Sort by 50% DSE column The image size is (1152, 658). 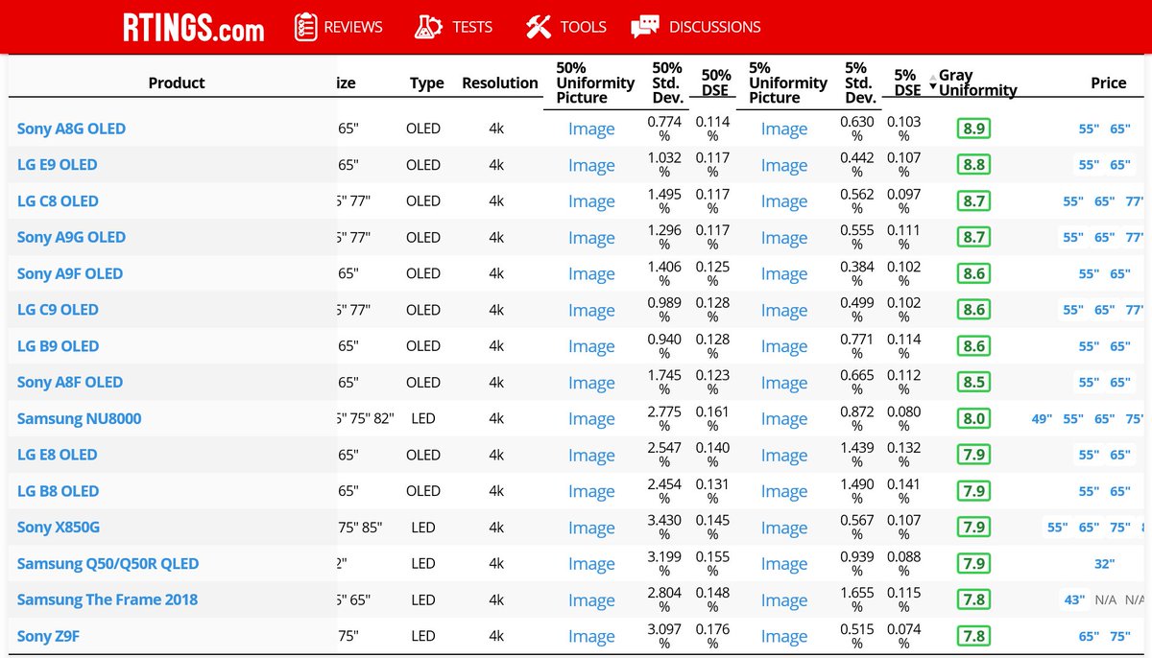(x=715, y=82)
